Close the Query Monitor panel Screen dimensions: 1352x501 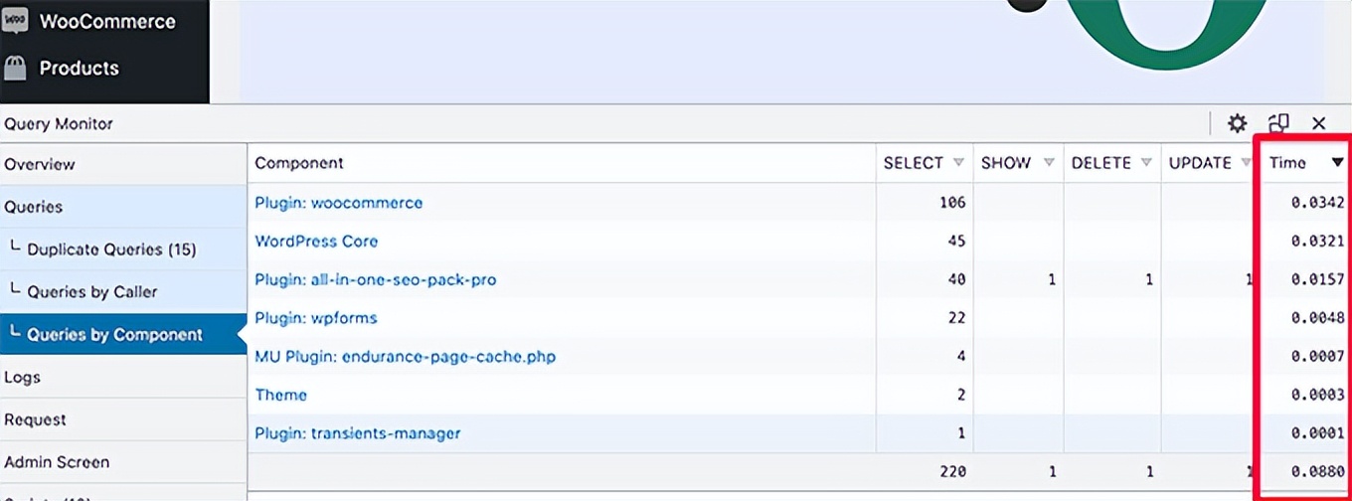(x=1319, y=123)
